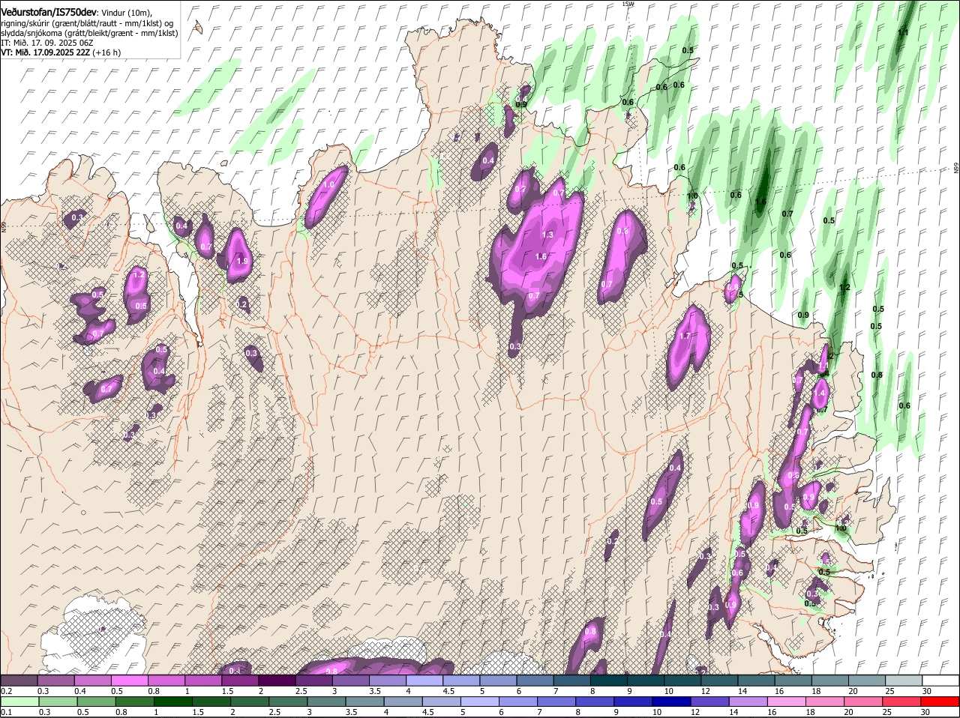Pick the snow-scale swatch between 0.2 and 0.3

[x=19, y=681]
